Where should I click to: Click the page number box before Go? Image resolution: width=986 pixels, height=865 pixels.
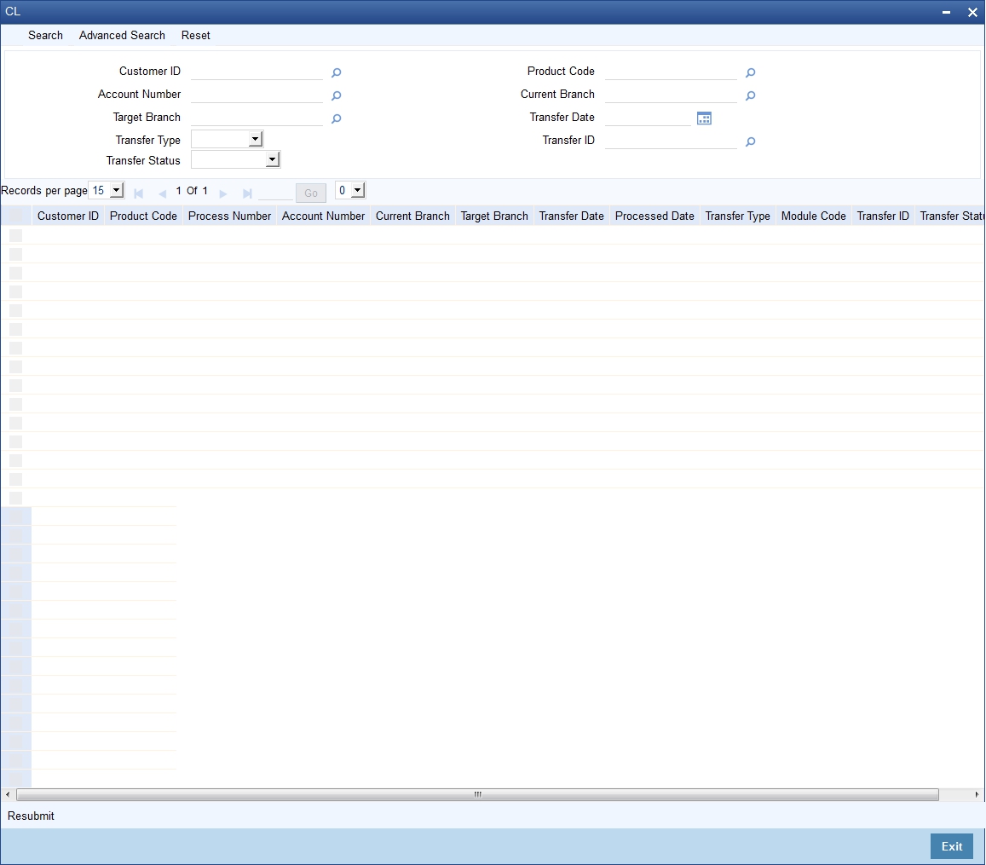(275, 192)
